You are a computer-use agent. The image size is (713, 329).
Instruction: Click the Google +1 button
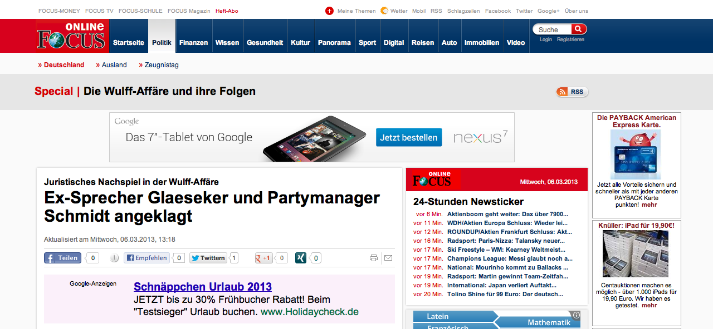coord(263,258)
